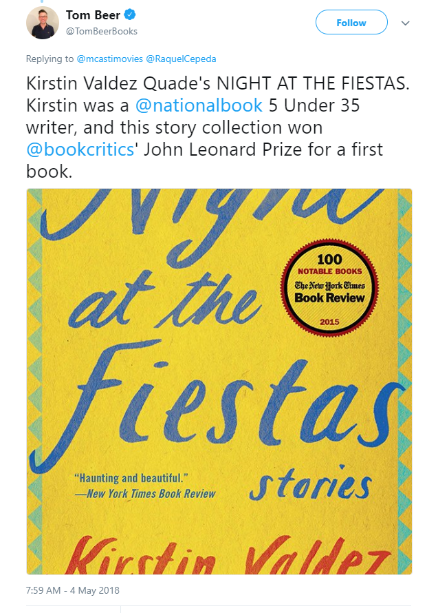Open Tom Beer's profile photo avatar
This screenshot has height=613, width=438.
click(43, 23)
